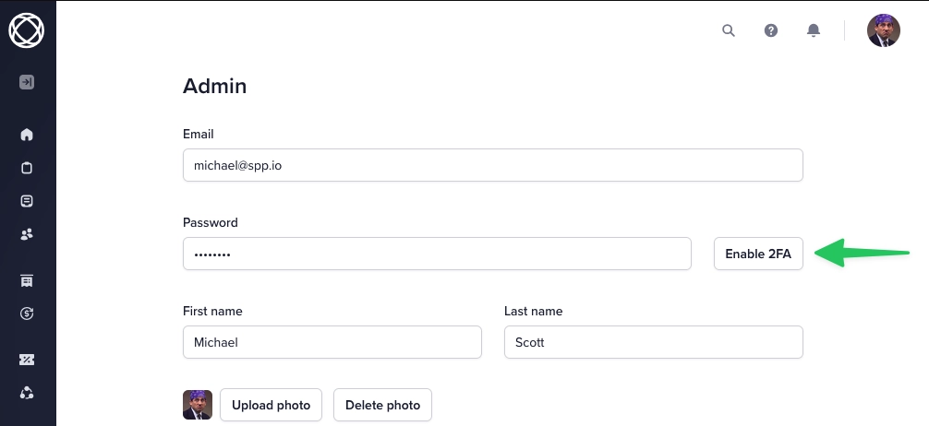Screen dimensions: 929x426
Task: Click the small profile photo thumbnail
Action: point(198,405)
